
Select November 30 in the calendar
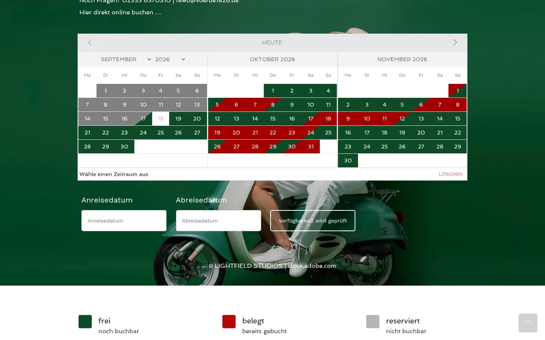pos(348,161)
